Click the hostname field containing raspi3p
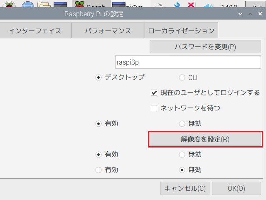266x200 pixels. 188,62
